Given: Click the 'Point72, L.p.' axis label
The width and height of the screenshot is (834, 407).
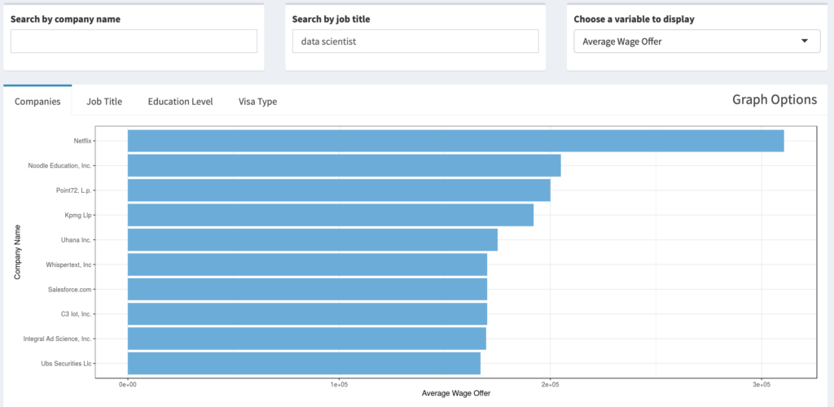Looking at the screenshot, I should click(74, 190).
